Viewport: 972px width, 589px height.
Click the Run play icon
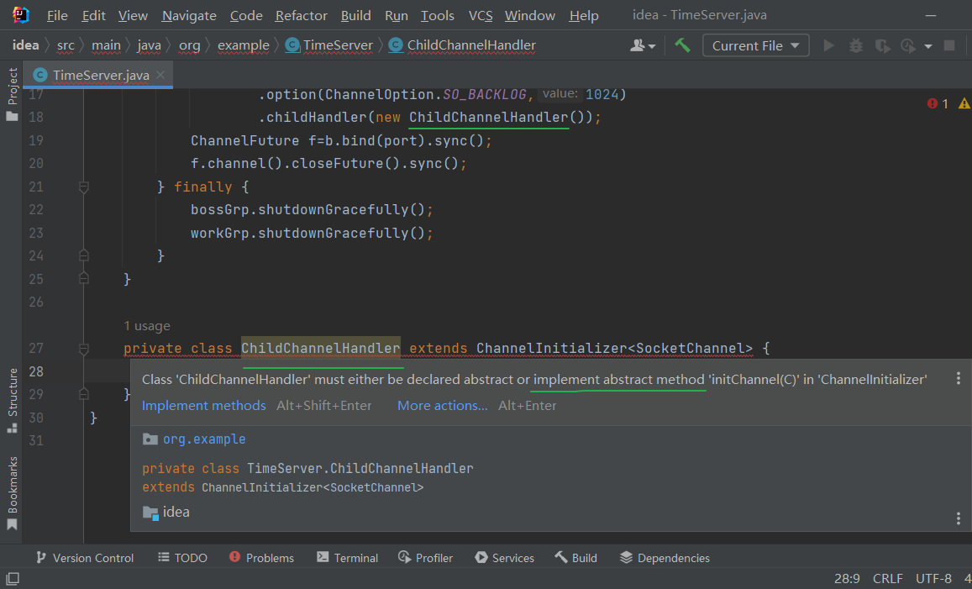[829, 46]
